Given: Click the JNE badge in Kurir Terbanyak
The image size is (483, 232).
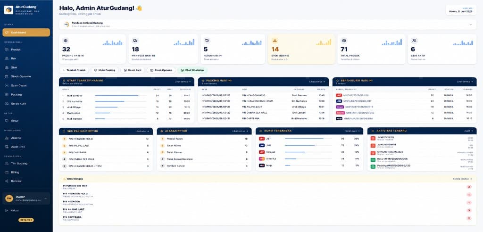Looking at the screenshot, I should pos(262,145).
